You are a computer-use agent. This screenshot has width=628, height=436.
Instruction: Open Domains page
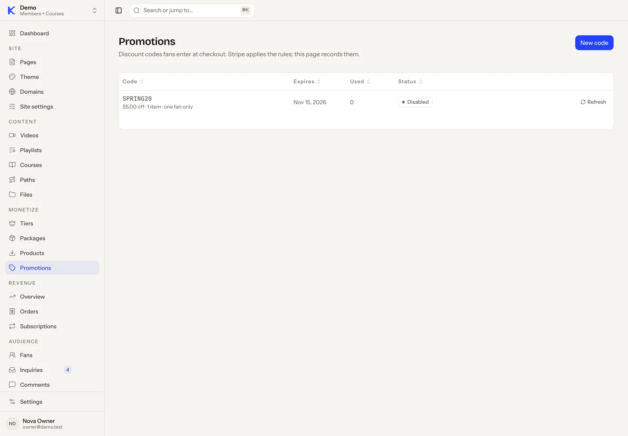point(52,92)
